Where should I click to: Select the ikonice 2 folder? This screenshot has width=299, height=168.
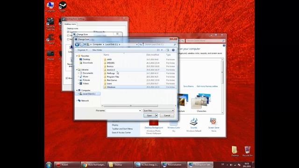click(111, 70)
